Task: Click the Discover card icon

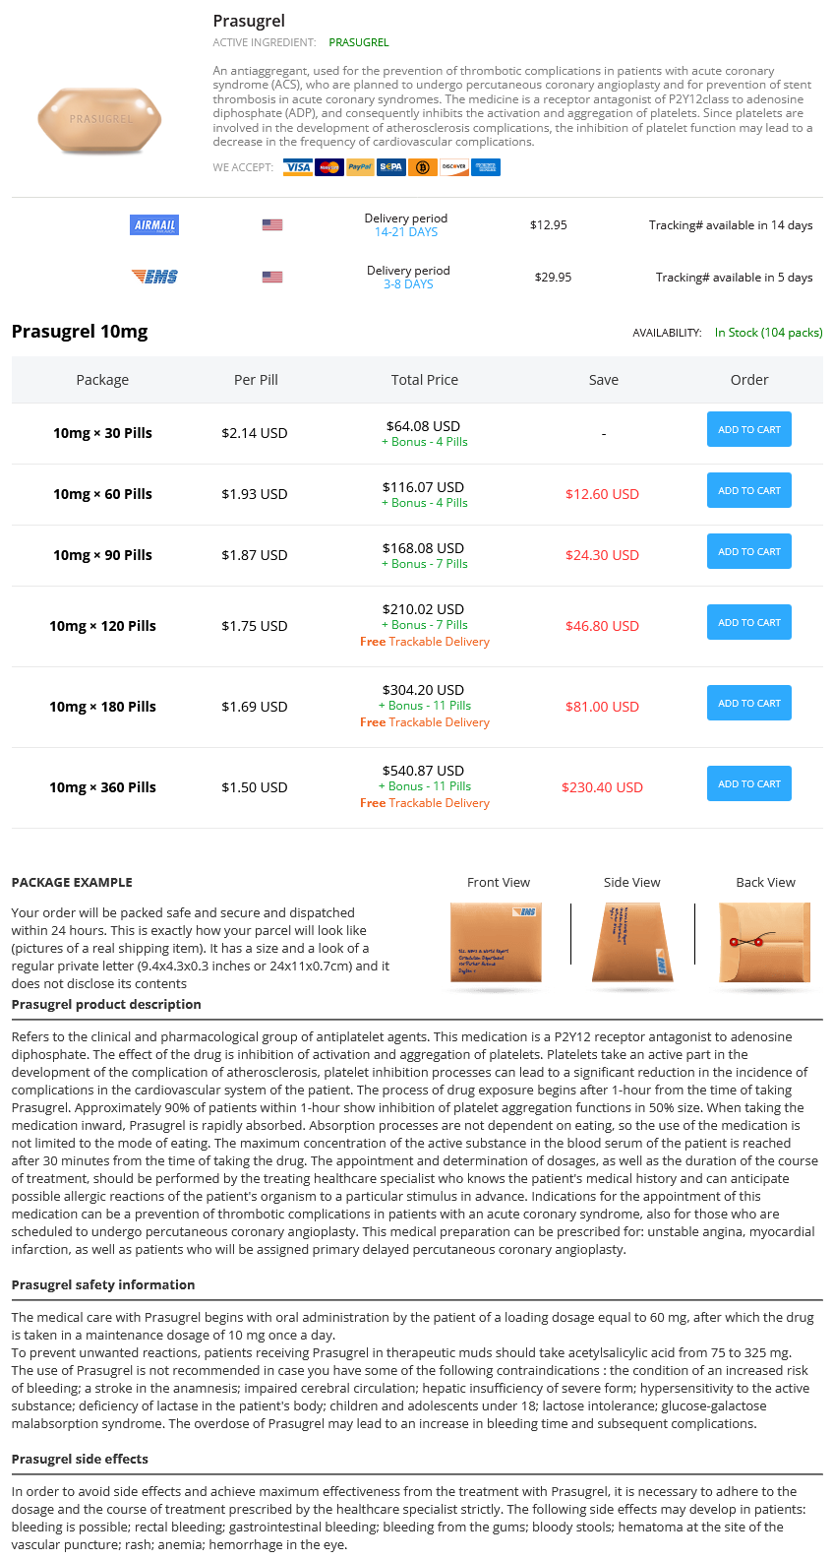Action: [454, 167]
